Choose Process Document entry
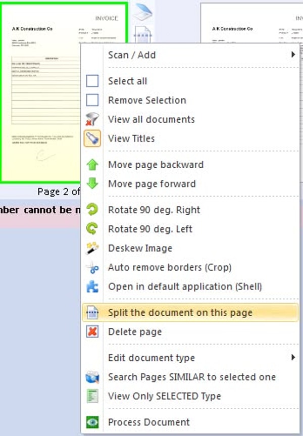Screen dimensions: 303x436 point(190,422)
